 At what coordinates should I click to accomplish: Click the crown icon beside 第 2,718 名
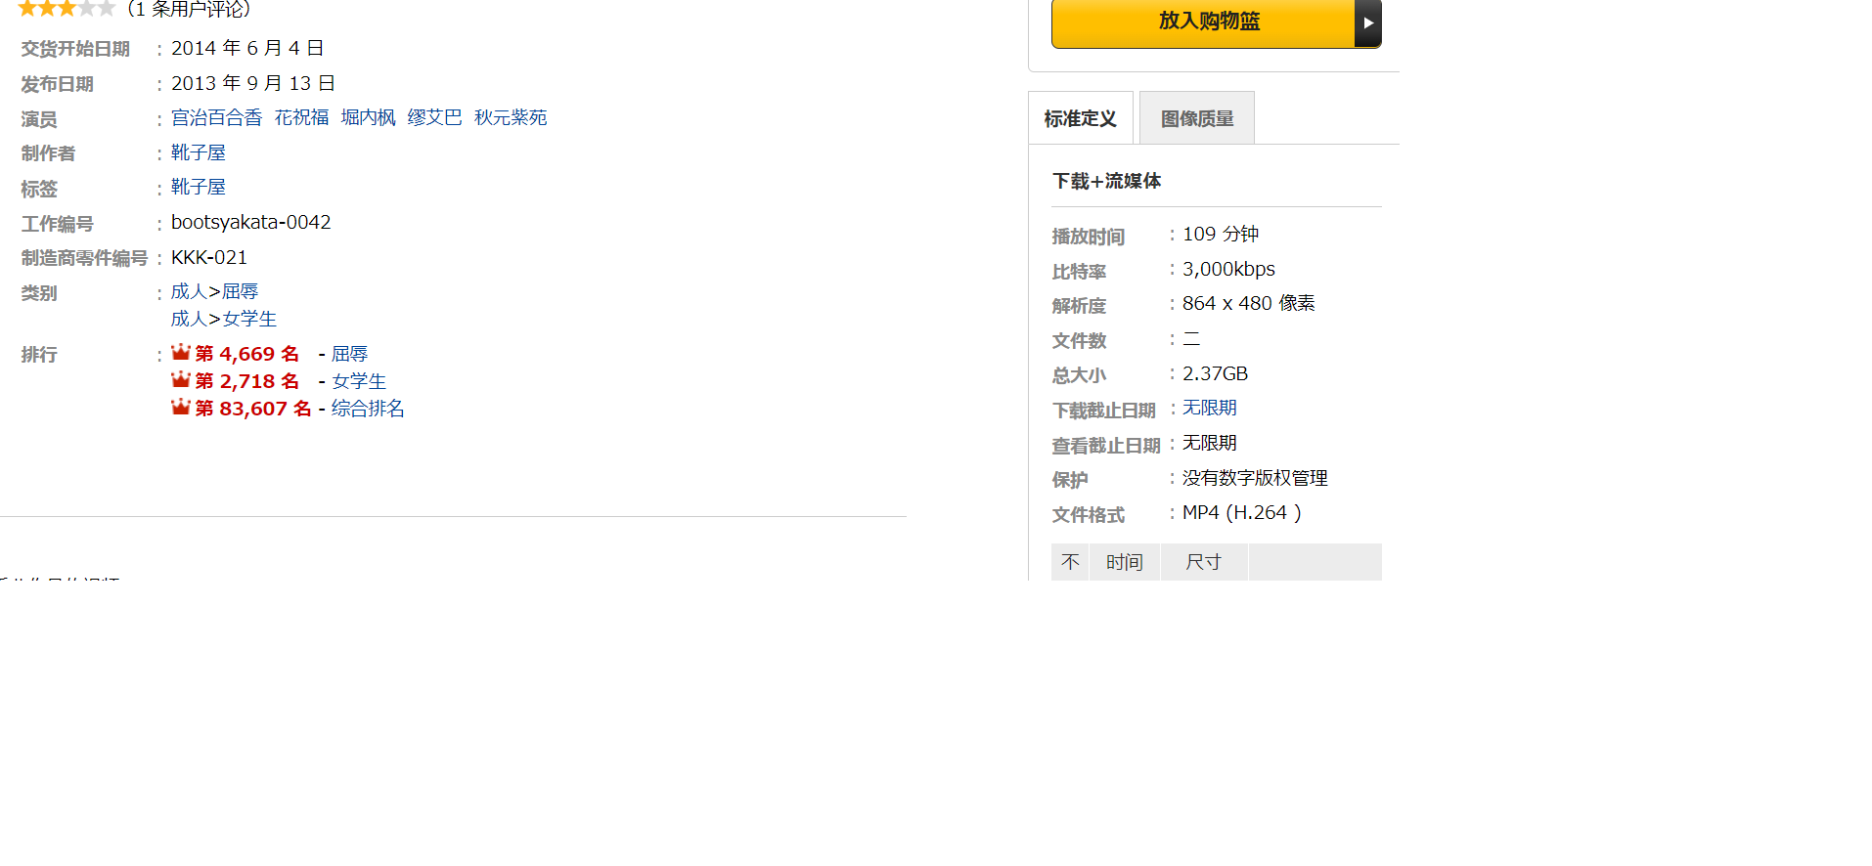[181, 379]
